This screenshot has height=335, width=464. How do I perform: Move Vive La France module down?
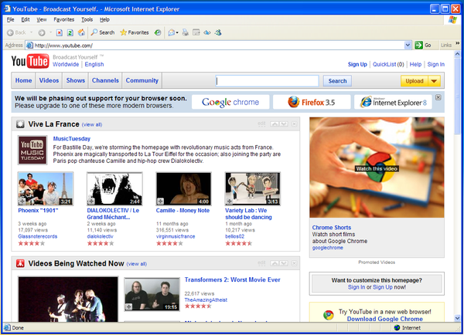(284, 124)
